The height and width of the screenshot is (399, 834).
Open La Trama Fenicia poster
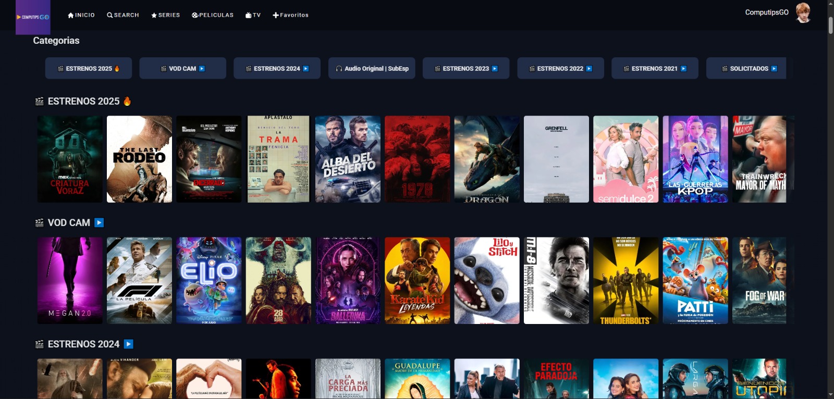coord(278,159)
